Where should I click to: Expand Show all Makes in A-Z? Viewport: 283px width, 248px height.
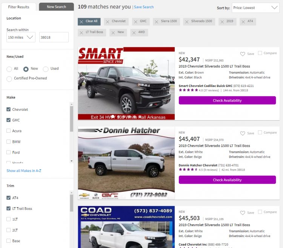[x=24, y=170]
